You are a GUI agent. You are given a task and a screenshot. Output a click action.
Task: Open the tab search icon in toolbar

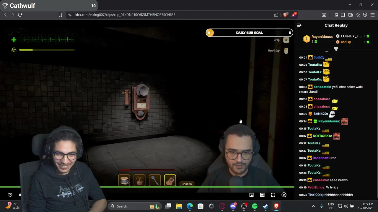(x=324, y=15)
